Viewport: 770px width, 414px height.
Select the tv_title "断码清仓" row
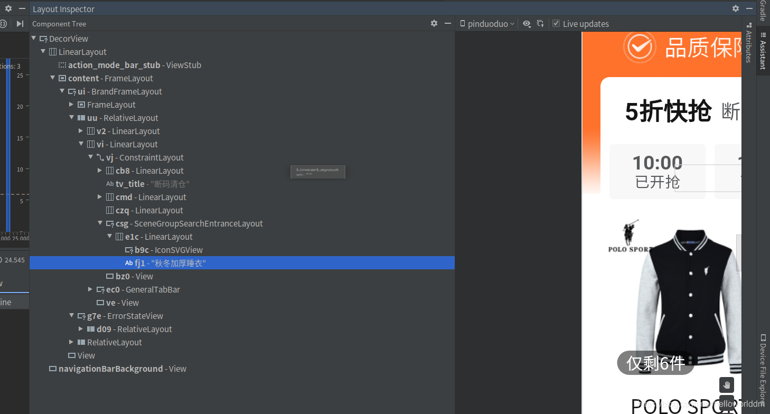(x=242, y=184)
